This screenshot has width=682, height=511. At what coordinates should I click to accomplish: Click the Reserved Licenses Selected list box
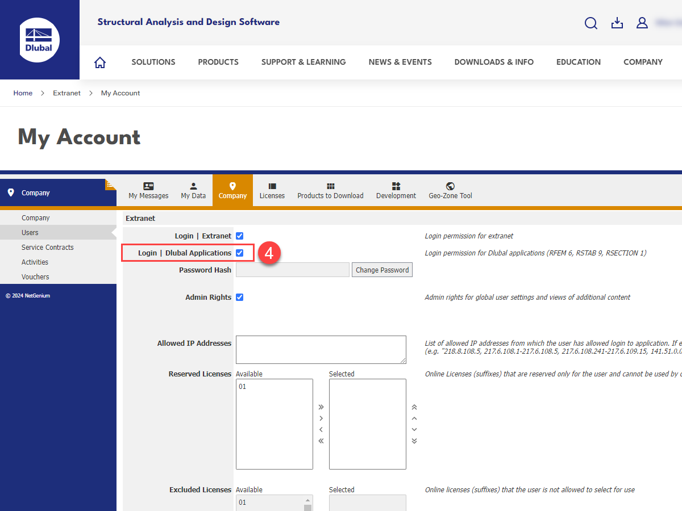[368, 424]
